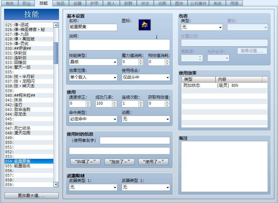Select the 030:##伊诺## entry
This screenshot has width=278, height=203.
[29, 48]
